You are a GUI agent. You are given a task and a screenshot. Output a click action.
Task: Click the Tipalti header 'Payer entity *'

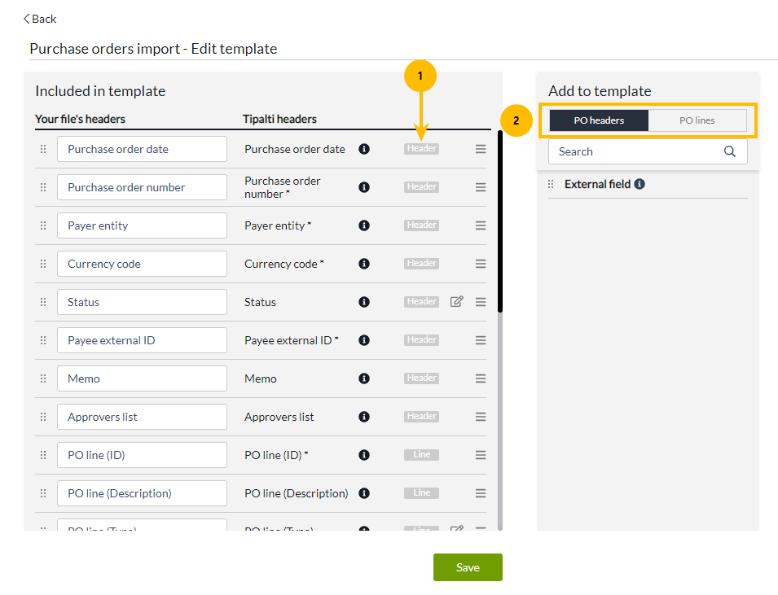[278, 225]
